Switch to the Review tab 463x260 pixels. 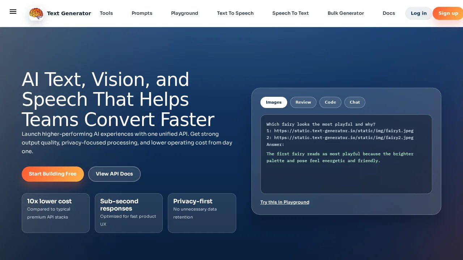303,102
